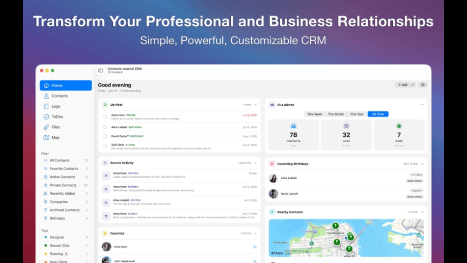This screenshot has width=467, height=263.
Task: Open Upcoming Birthdays next 14 days dropdown
Action: (422, 164)
